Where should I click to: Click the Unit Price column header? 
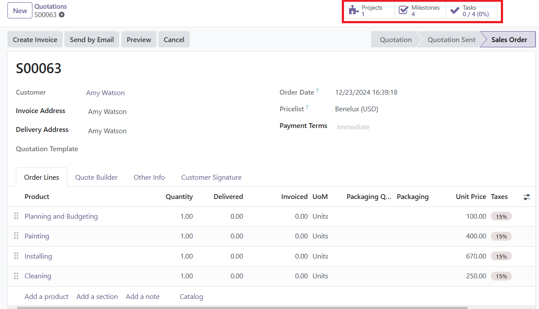click(x=471, y=197)
